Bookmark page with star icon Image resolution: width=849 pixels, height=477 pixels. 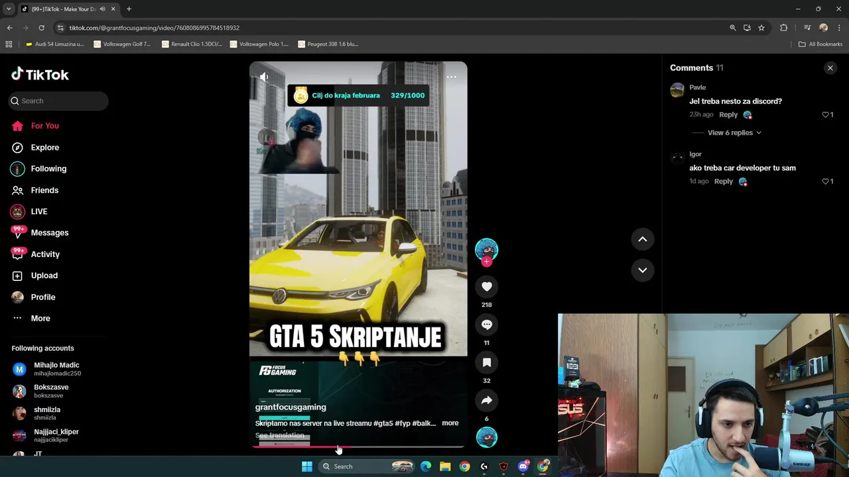coord(761,28)
